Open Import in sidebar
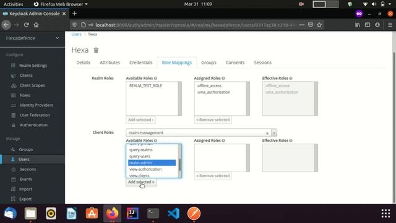The width and height of the screenshot is (396, 223). (25, 189)
